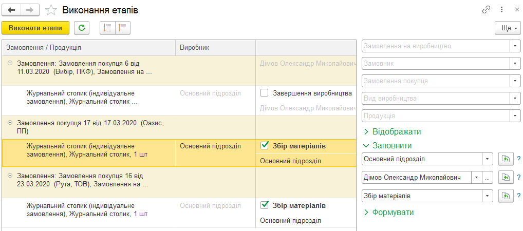Fill rows with Основний підрозділ fill icon
The width and height of the screenshot is (523, 231).
[x=506, y=159]
